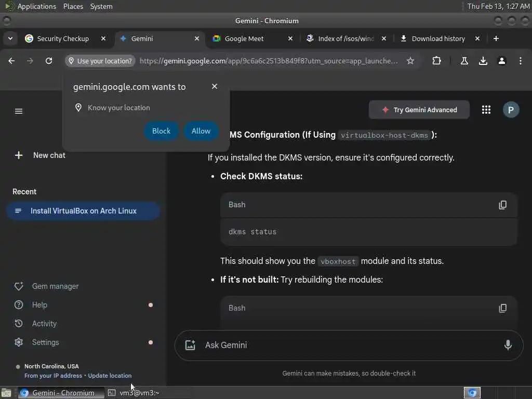532x399 pixels.
Task: Open the Google account avatar P
Action: point(511,110)
